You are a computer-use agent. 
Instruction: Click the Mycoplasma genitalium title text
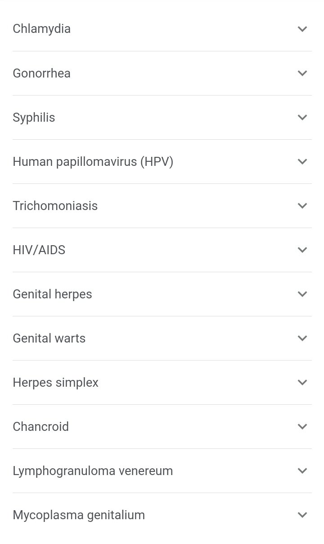[x=79, y=515]
